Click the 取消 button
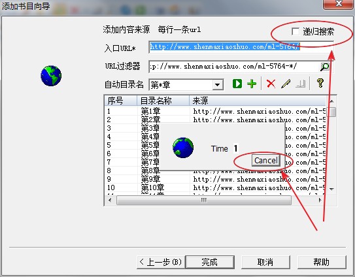Screen dimensions: 355x277 tap(265, 262)
